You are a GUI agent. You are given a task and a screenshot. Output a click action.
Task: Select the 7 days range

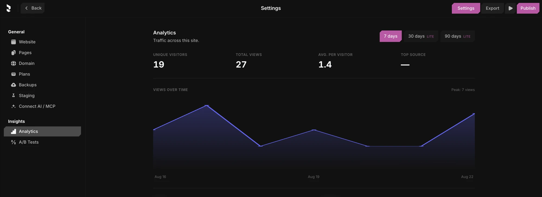[x=390, y=36]
